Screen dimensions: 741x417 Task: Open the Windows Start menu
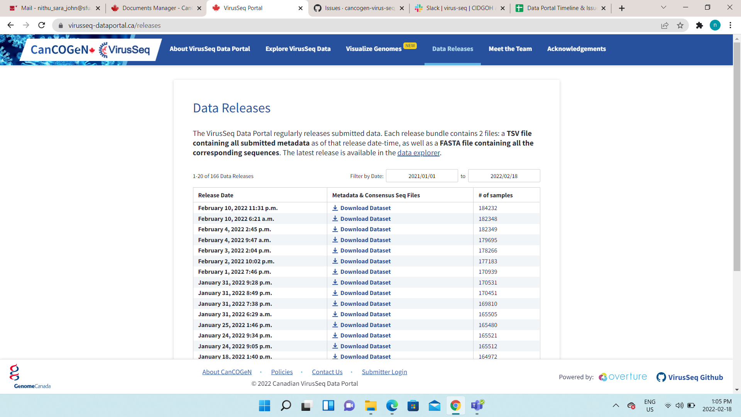(264, 406)
